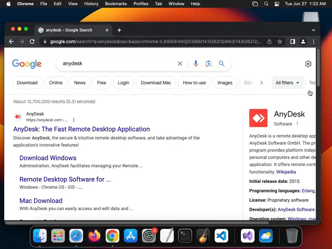The height and width of the screenshot is (249, 332).
Task: Search by image with Google Lens icon
Action: 208,64
